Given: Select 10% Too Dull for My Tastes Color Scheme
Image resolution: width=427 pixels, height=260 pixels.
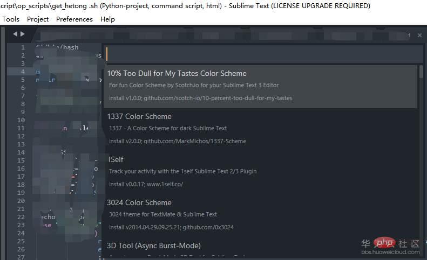Looking at the screenshot, I should 261,86.
